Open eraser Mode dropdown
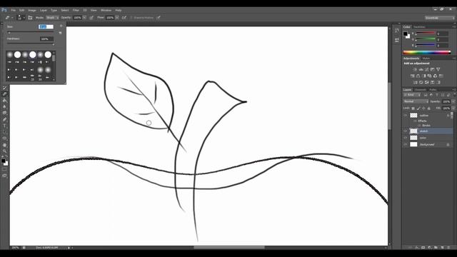This screenshot has height=257, width=457. click(52, 18)
